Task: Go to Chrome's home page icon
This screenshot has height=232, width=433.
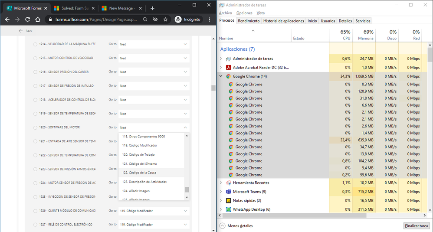Action: (x=38, y=20)
